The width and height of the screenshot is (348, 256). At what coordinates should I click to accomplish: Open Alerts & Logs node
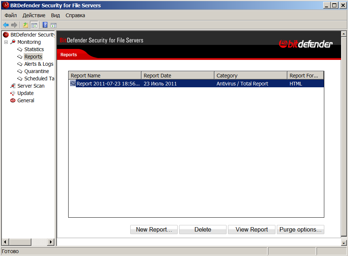(39, 64)
